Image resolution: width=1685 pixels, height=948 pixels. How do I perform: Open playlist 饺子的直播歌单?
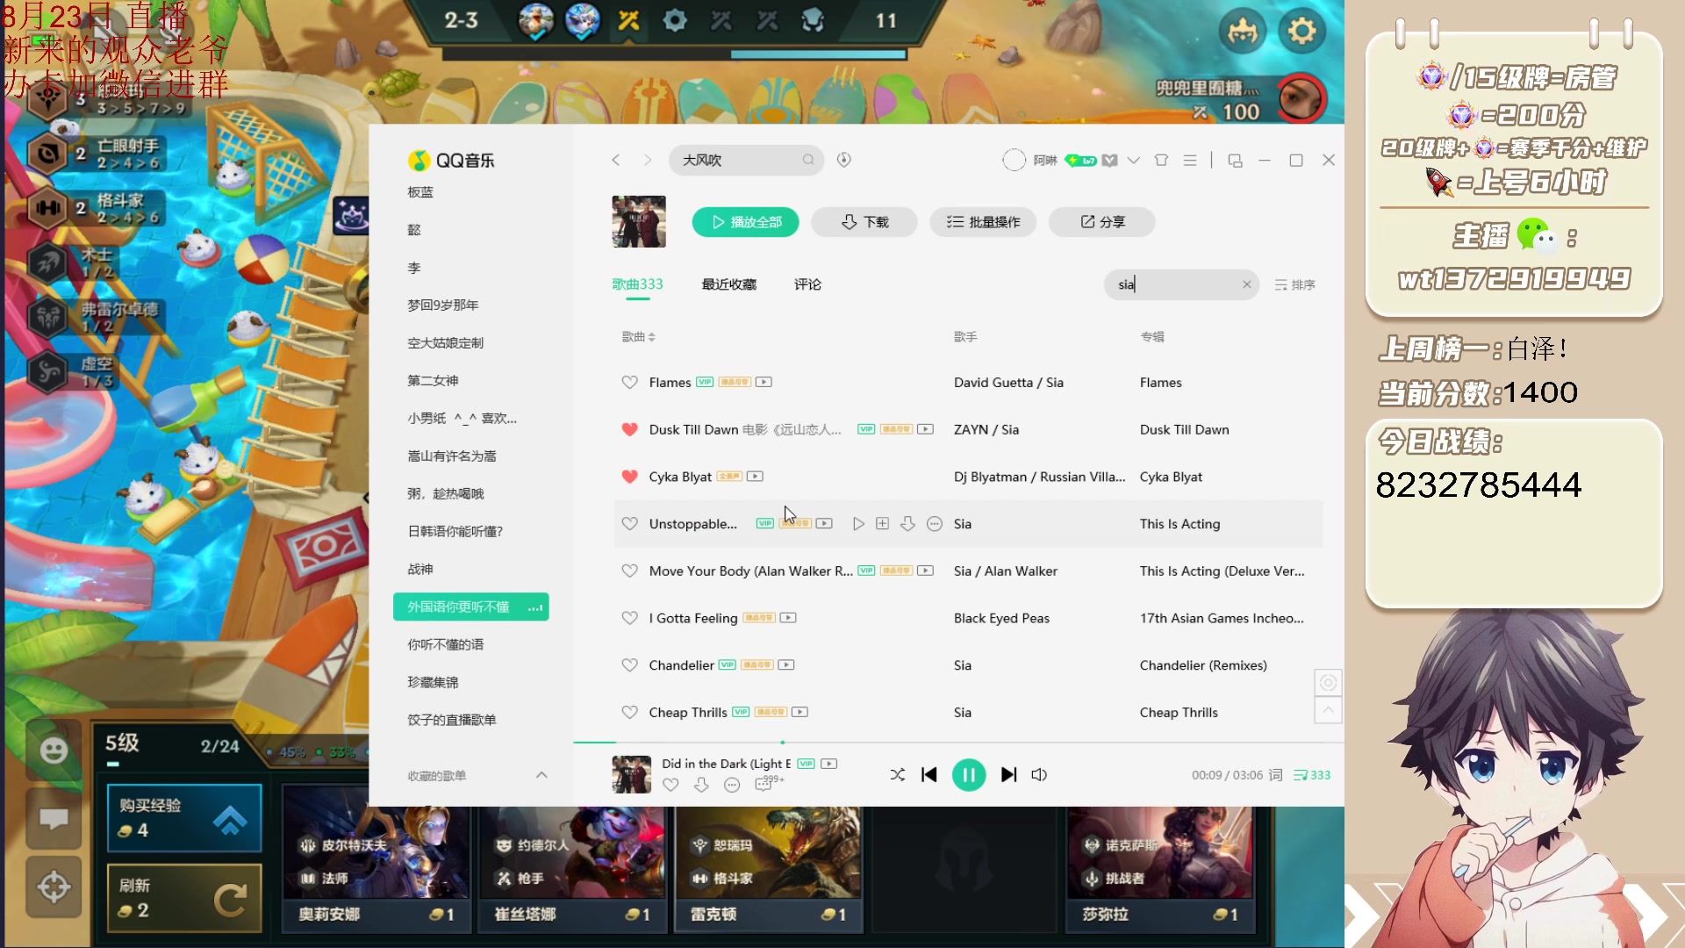pos(451,721)
